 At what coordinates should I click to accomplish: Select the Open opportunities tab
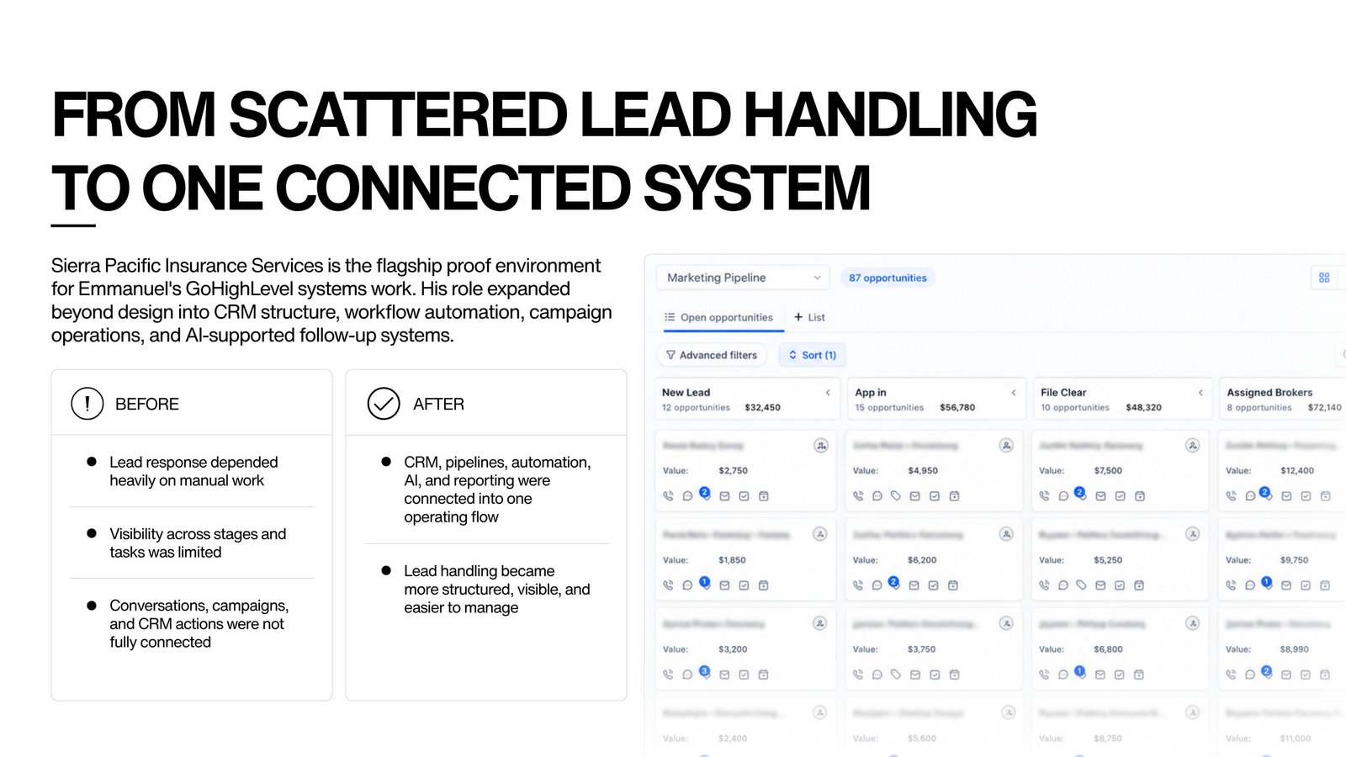718,317
